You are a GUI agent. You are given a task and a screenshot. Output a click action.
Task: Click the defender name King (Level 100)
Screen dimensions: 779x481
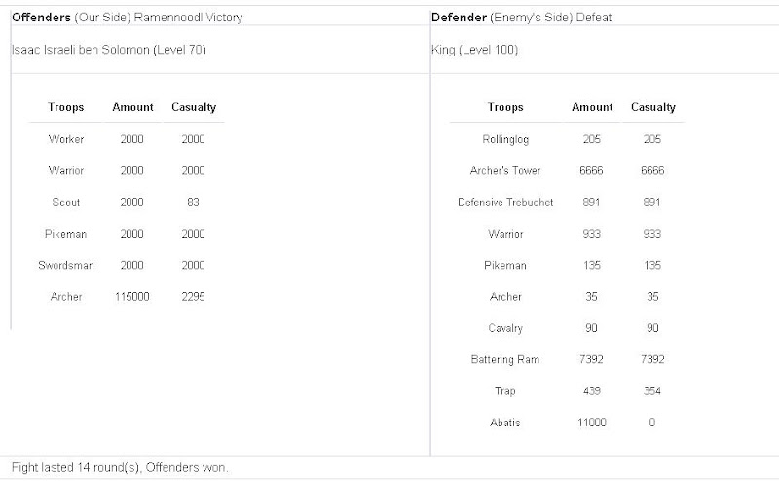[473, 50]
